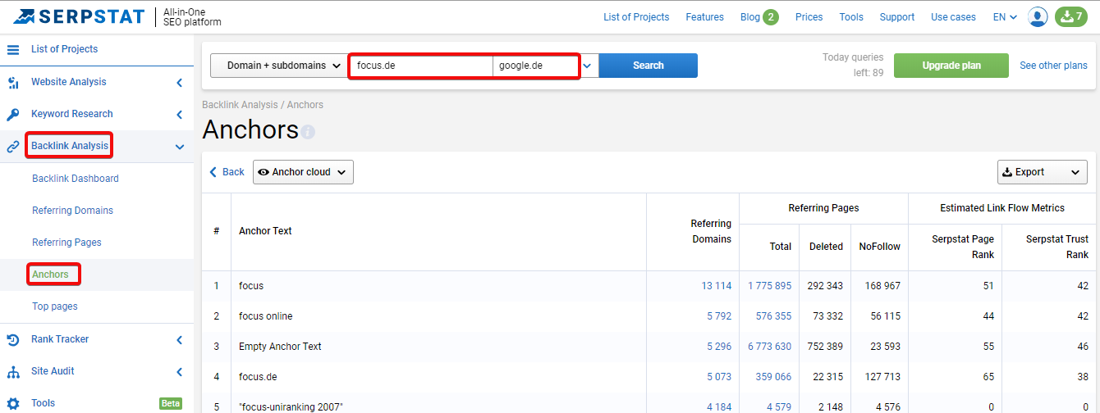
Task: Collapse the Backlink Analysis section chevron
Action: coord(179,147)
